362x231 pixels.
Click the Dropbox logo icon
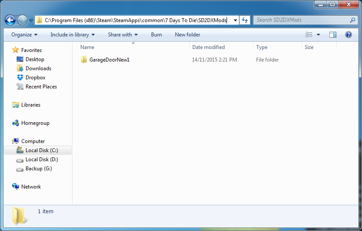point(20,78)
